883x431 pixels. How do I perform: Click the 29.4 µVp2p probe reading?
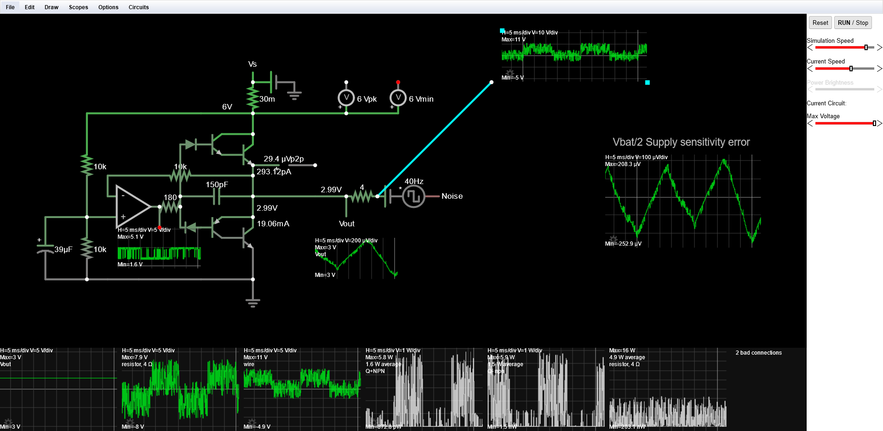point(284,159)
